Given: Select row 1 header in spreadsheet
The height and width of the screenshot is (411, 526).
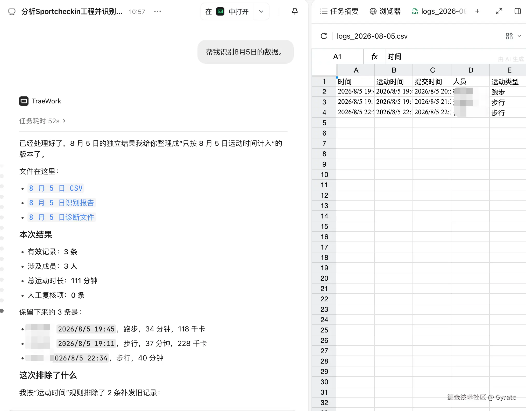Looking at the screenshot, I should (324, 81).
